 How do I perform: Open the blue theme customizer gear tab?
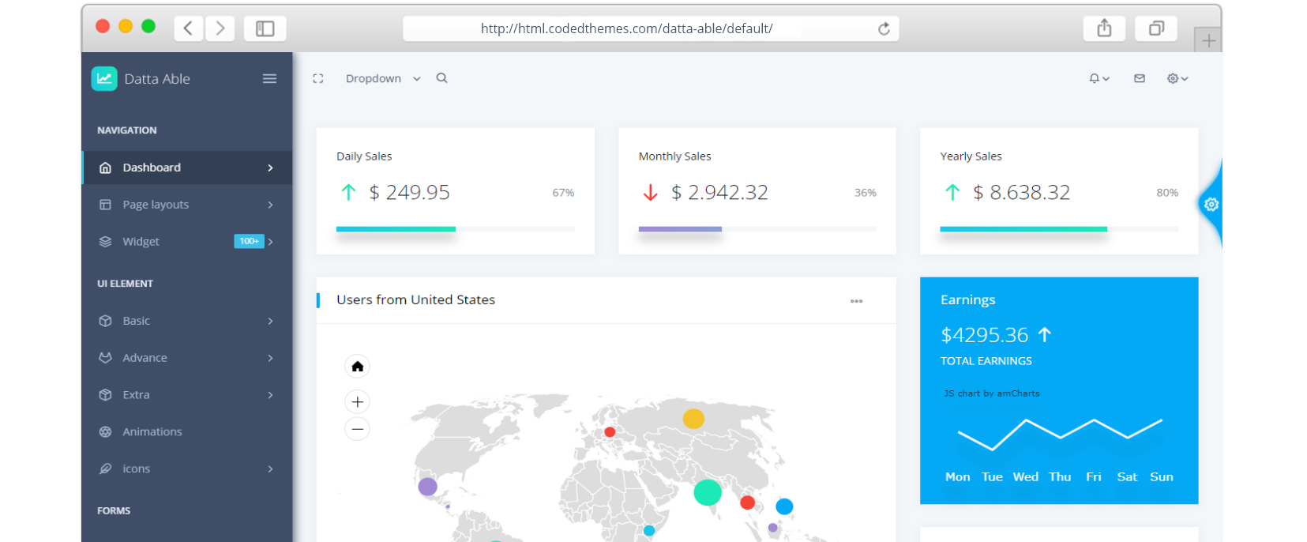tap(1211, 205)
